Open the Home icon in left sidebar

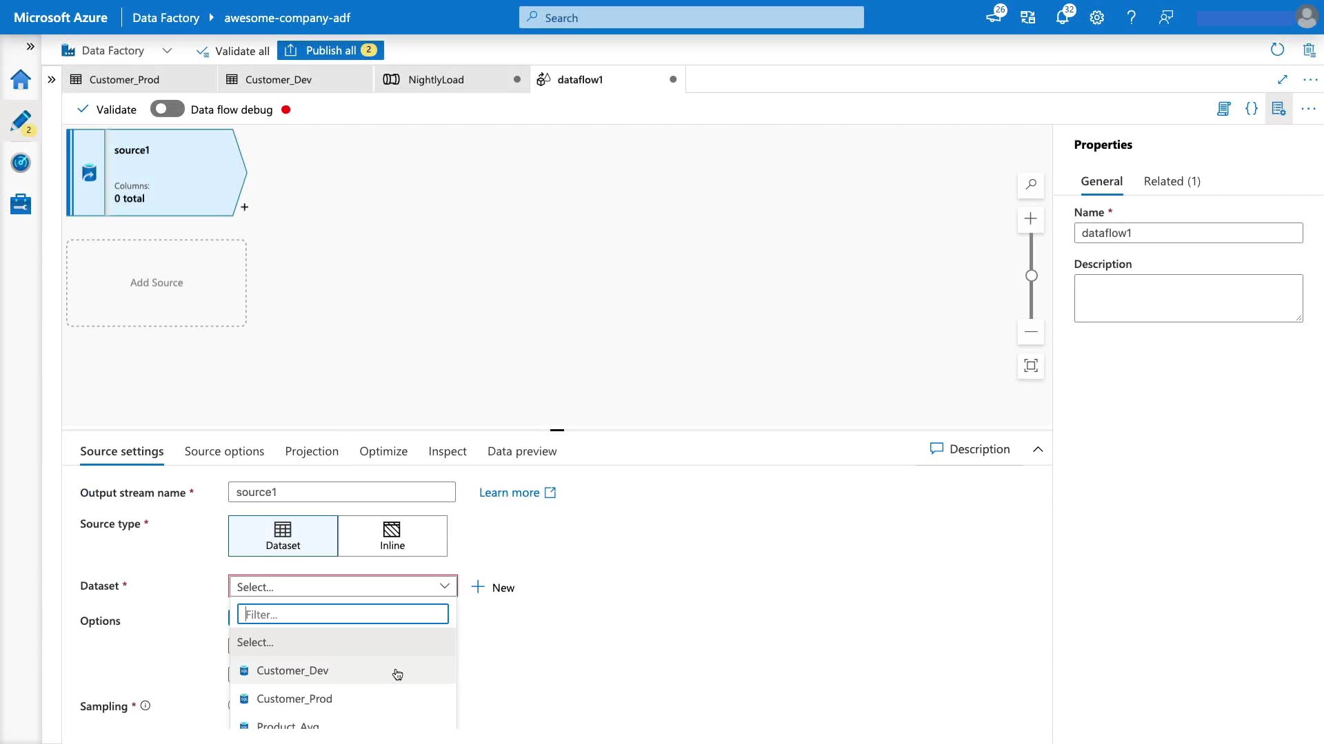[x=21, y=80]
